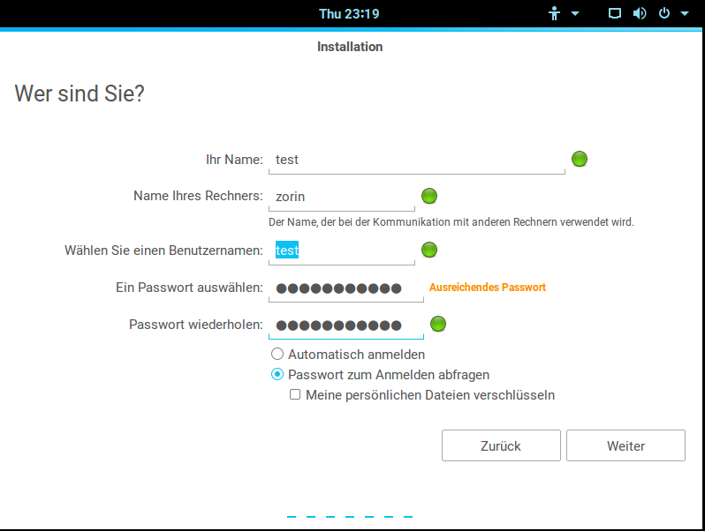Enable Meine persönlichen Dateien verschlüsseln checkbox
Image resolution: width=705 pixels, height=531 pixels.
click(295, 395)
